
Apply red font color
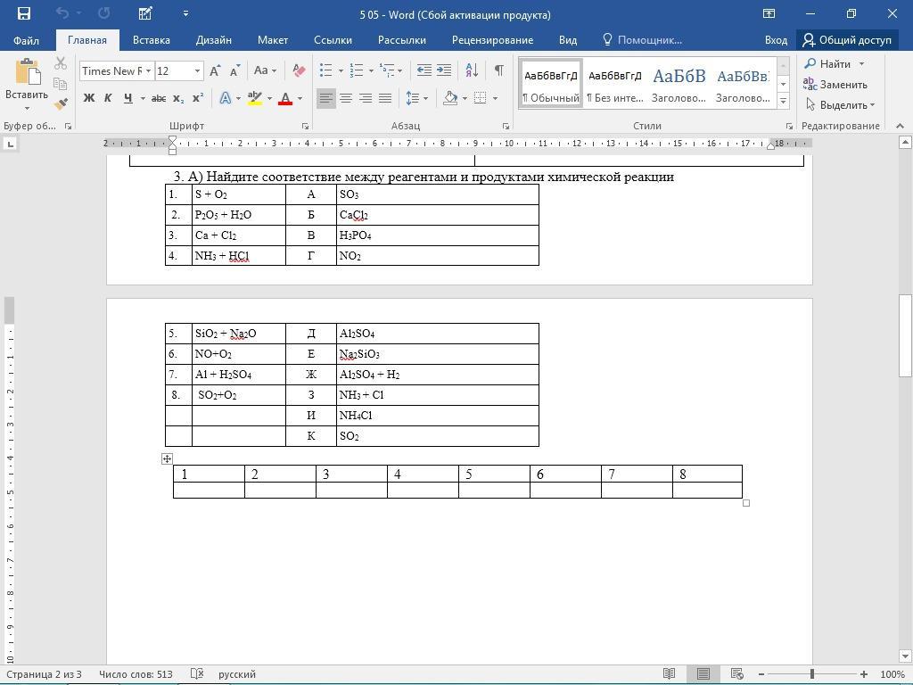tap(285, 98)
